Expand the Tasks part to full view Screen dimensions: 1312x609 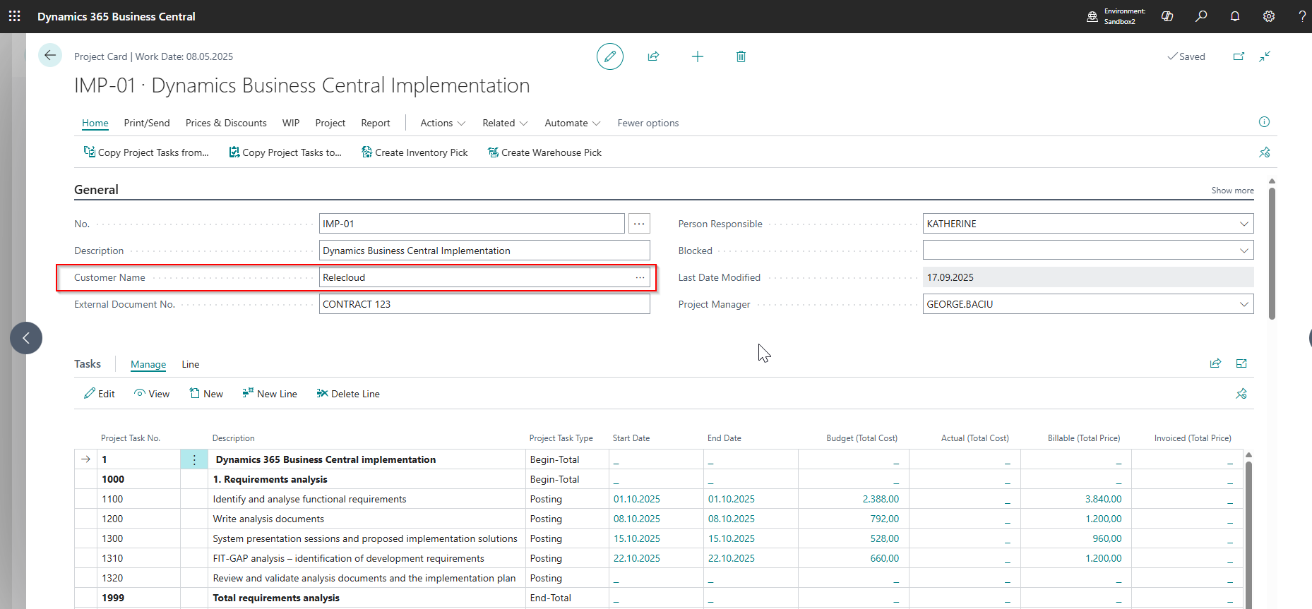[x=1241, y=363]
